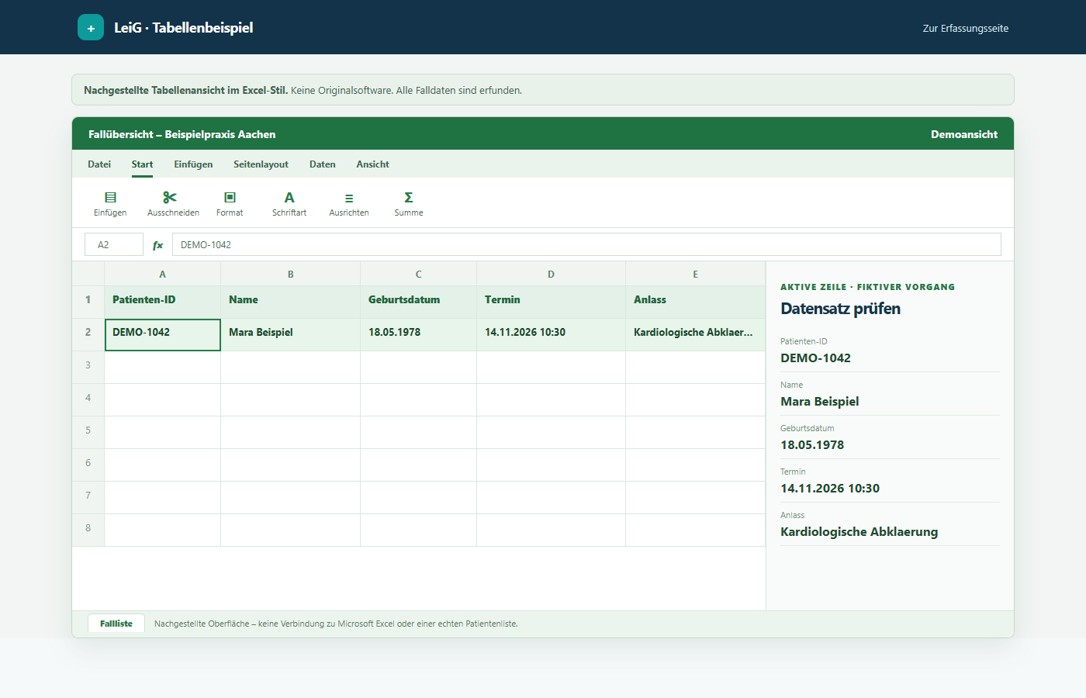Click the A2 name box field

(x=114, y=244)
